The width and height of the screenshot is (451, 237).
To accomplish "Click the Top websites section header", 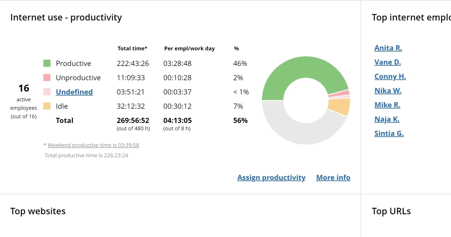I will (38, 211).
